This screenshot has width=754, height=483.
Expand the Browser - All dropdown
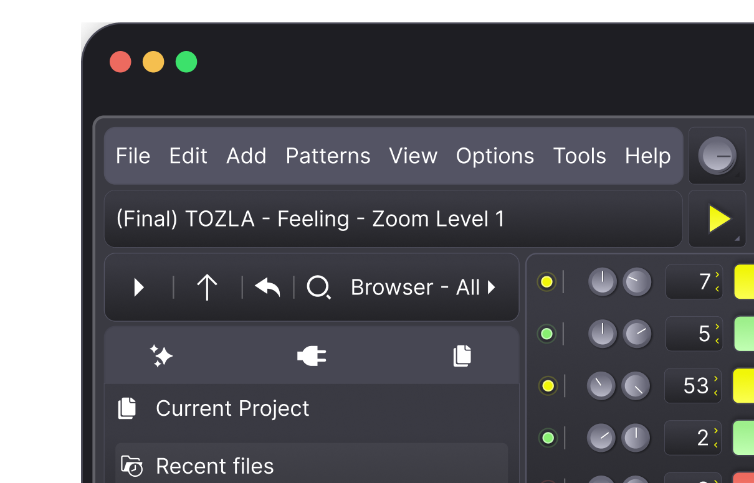pyautogui.click(x=424, y=288)
